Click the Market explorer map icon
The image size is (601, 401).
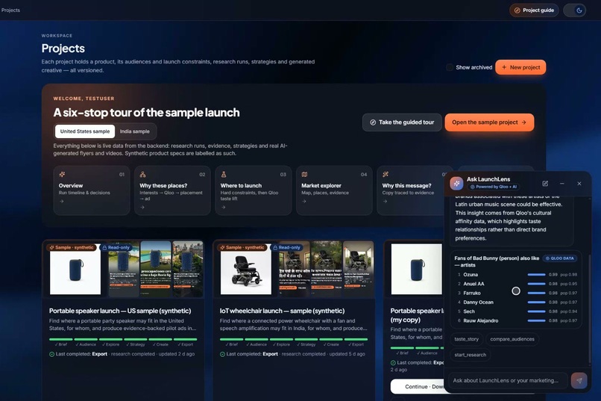click(x=304, y=174)
